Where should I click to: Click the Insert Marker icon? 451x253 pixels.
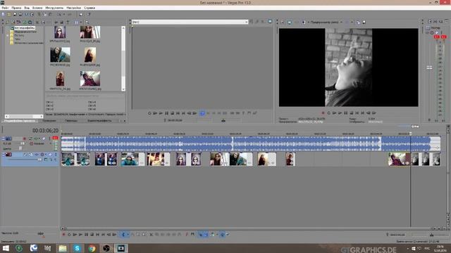coord(187,235)
